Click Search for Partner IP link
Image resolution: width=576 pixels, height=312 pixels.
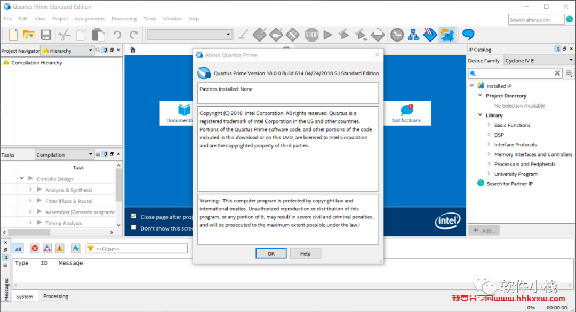tap(509, 184)
